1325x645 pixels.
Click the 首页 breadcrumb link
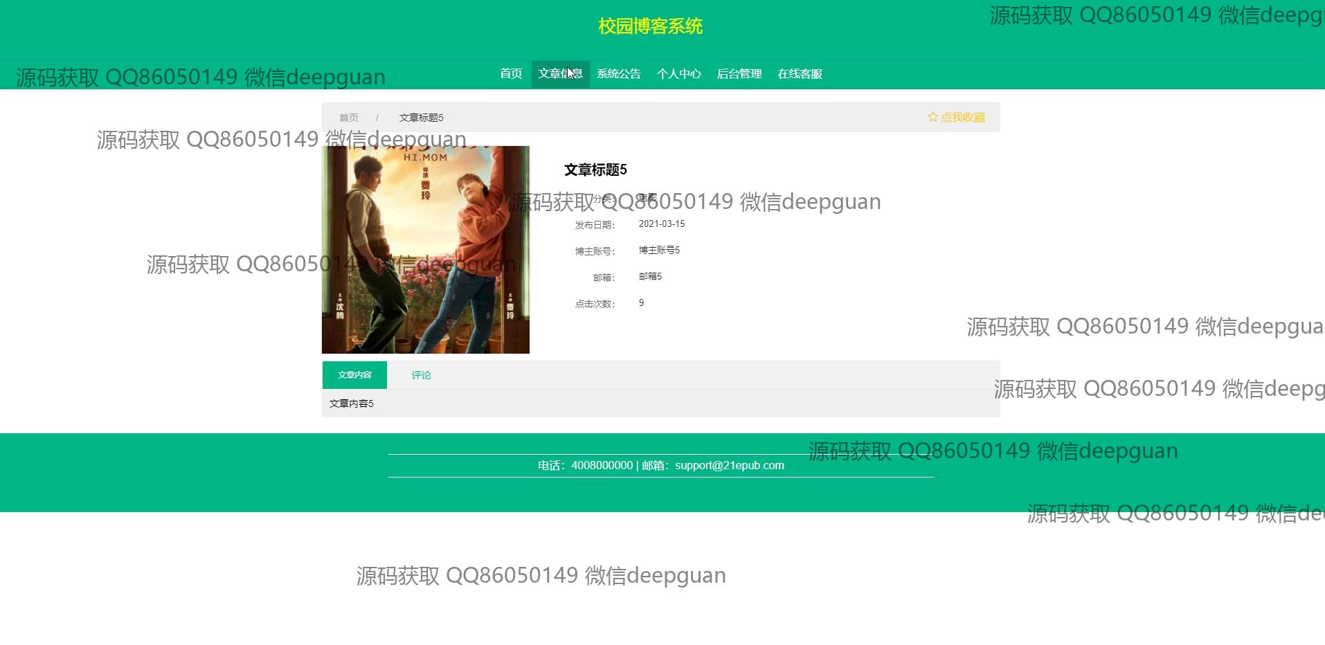349,118
